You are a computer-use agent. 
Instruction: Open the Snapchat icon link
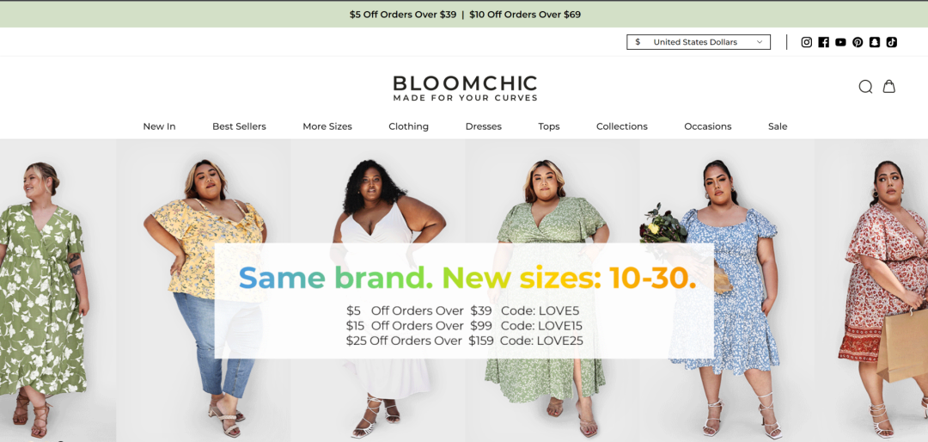tap(875, 42)
